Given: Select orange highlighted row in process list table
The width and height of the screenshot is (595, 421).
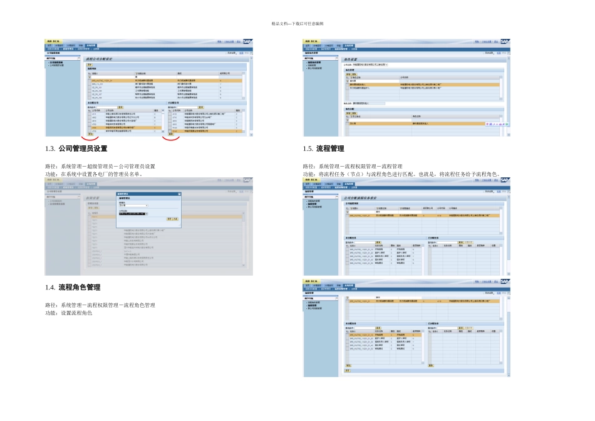Looking at the screenshot, I should (166, 81).
